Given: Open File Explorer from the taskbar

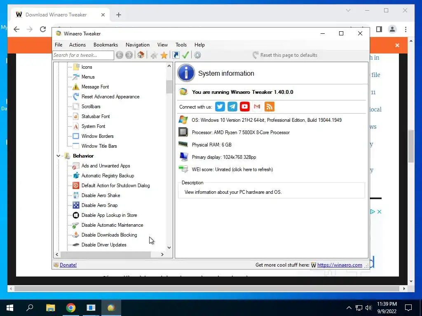Looking at the screenshot, I should pos(51,308).
